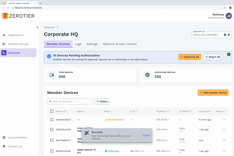Viewport: 234px width, 156px height.
Task: Click browser profile picture icon
Action: point(230,8)
